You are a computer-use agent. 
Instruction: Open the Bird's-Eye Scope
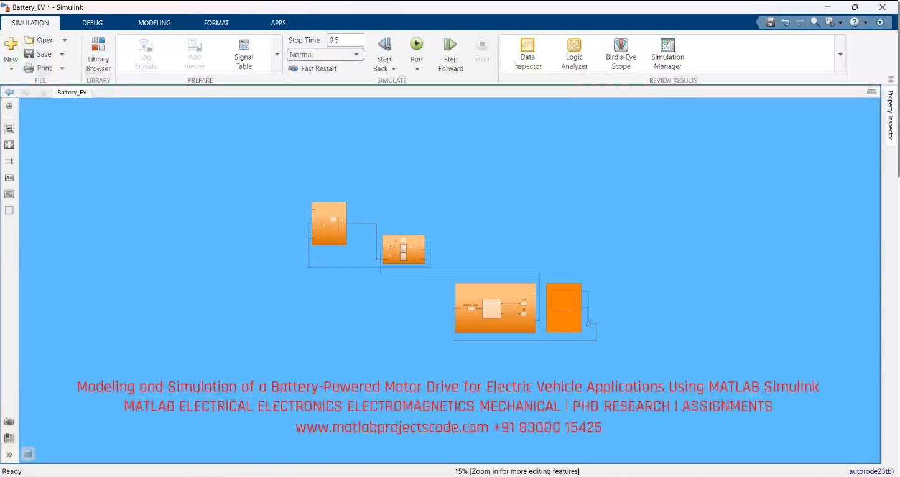[620, 54]
